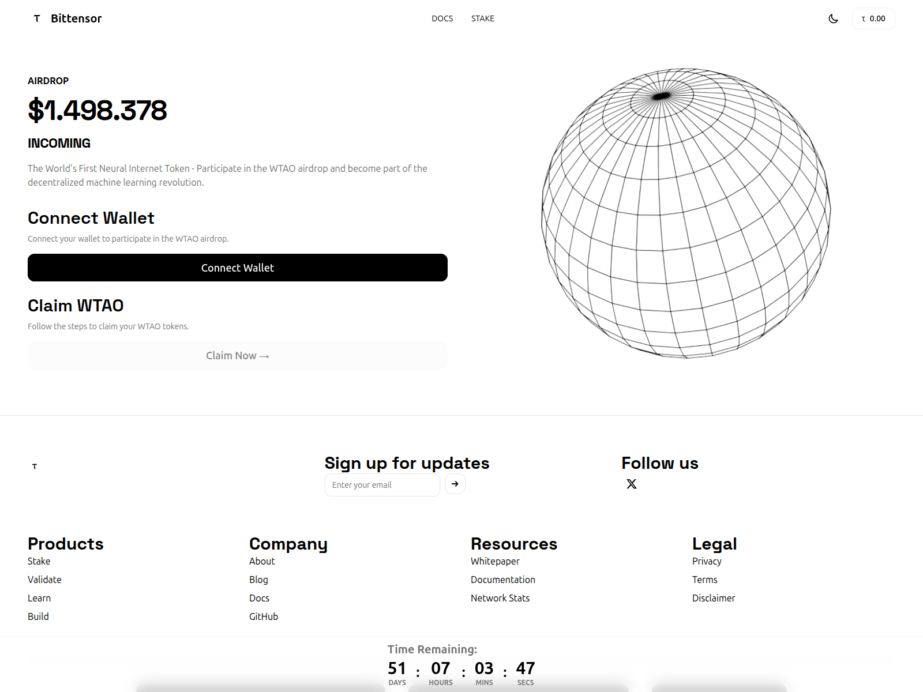Screen dimensions: 923x692
Task: Open the τ 0.00 balance button
Action: 873,18
